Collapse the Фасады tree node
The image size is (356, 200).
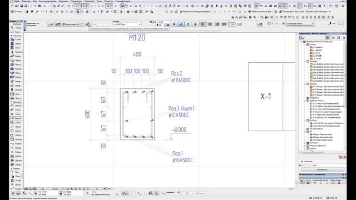pos(305,84)
